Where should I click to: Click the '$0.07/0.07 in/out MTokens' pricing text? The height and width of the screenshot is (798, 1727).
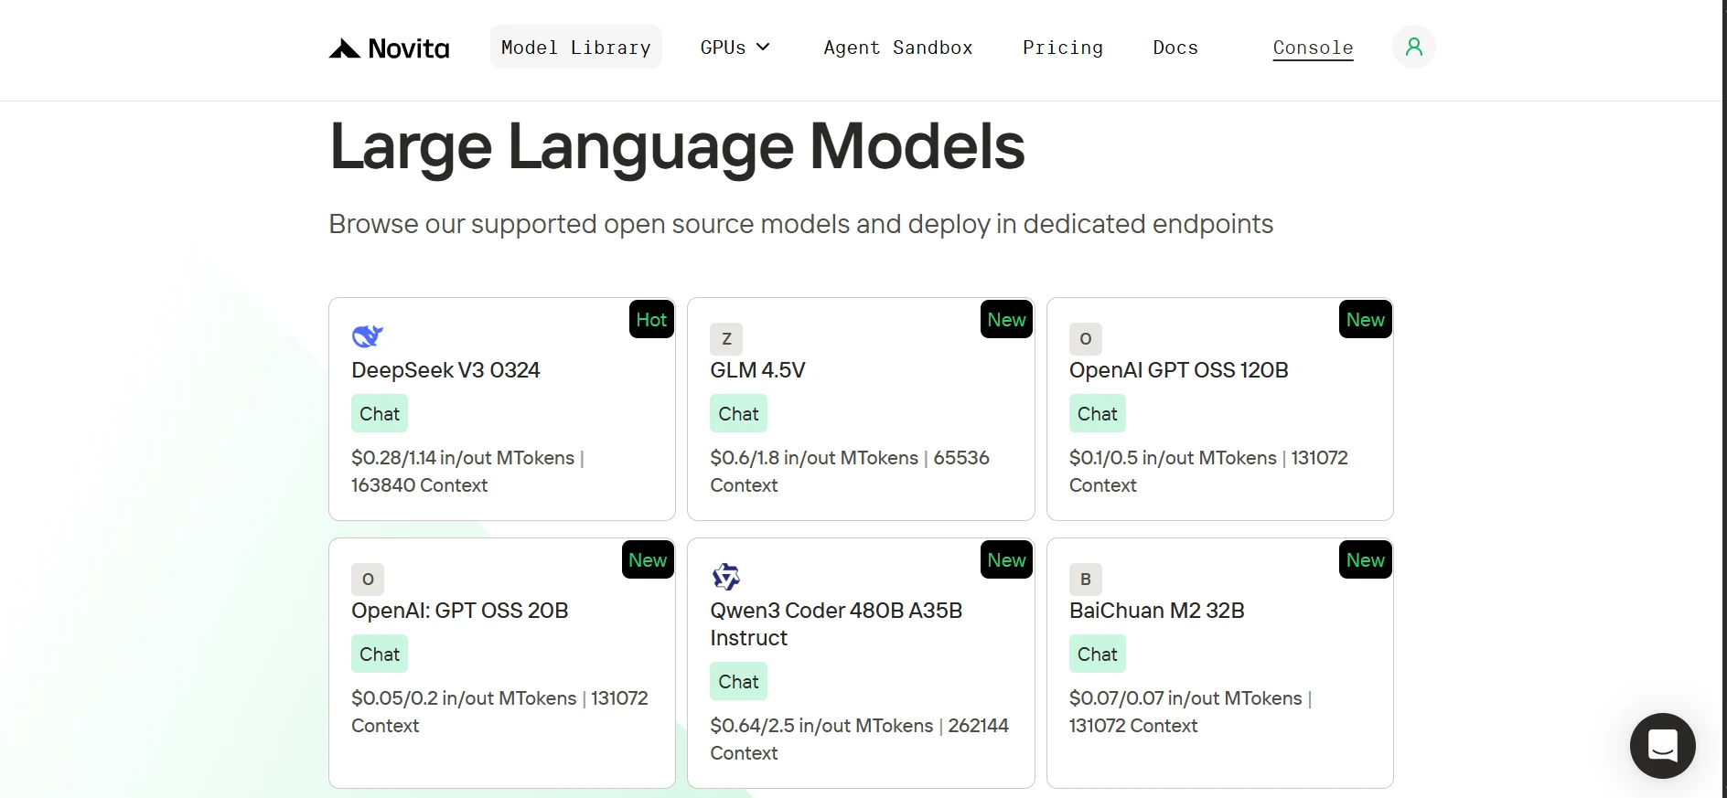click(1185, 698)
